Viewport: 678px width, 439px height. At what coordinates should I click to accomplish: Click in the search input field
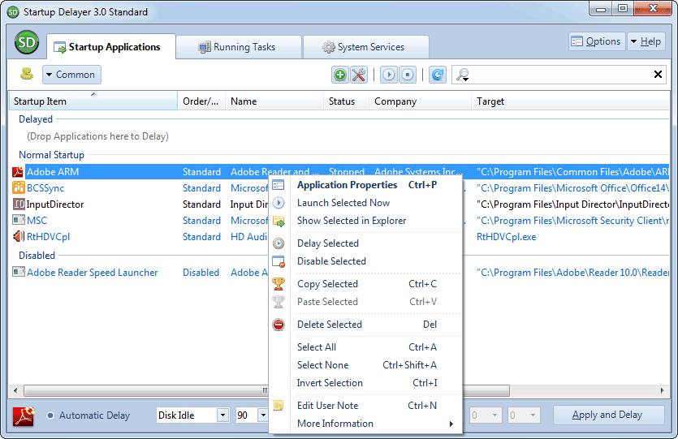560,75
